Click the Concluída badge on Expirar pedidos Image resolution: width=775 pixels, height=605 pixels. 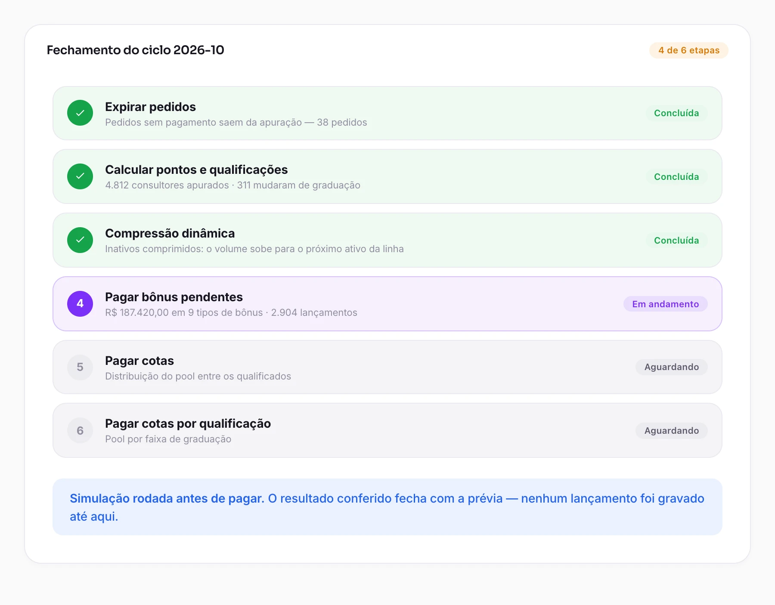click(676, 113)
